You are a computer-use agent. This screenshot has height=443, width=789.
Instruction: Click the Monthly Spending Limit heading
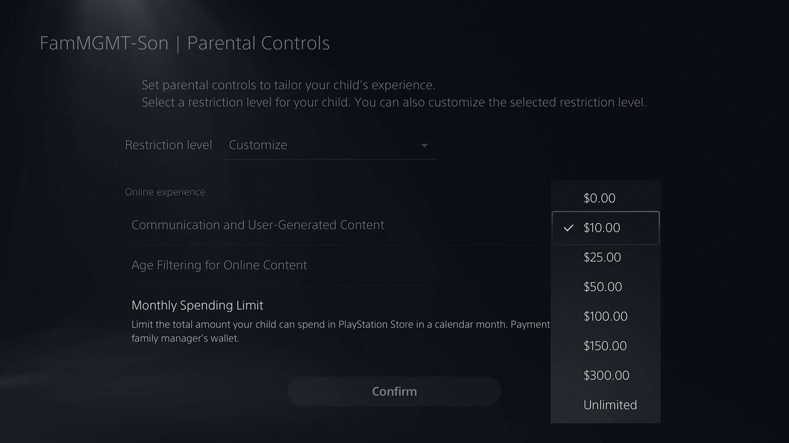coord(197,305)
